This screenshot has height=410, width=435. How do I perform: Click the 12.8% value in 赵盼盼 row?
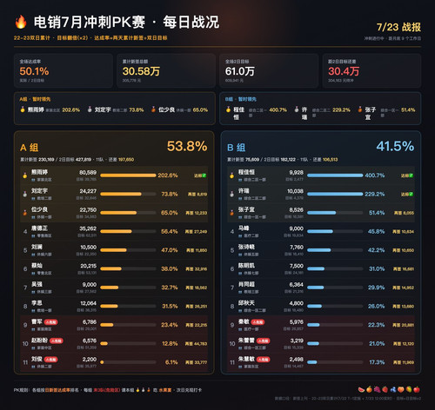tap(170, 344)
